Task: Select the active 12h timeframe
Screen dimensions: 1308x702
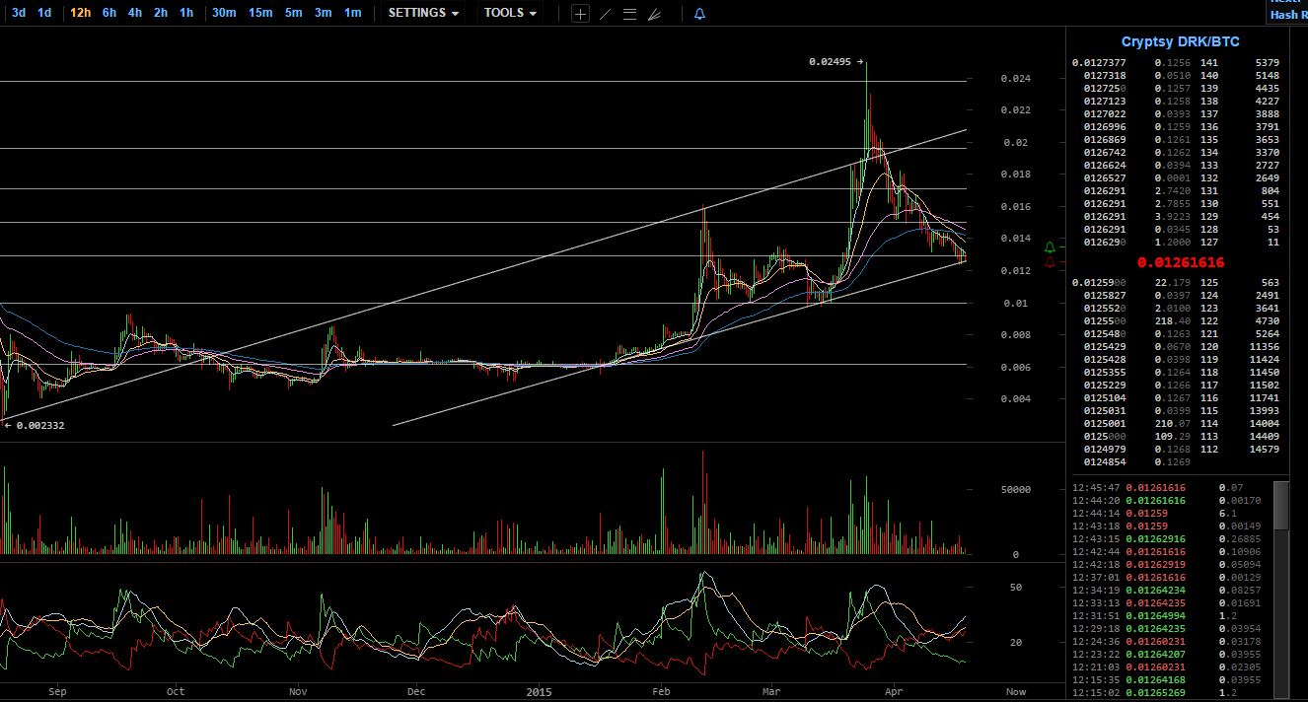Action: tap(81, 13)
